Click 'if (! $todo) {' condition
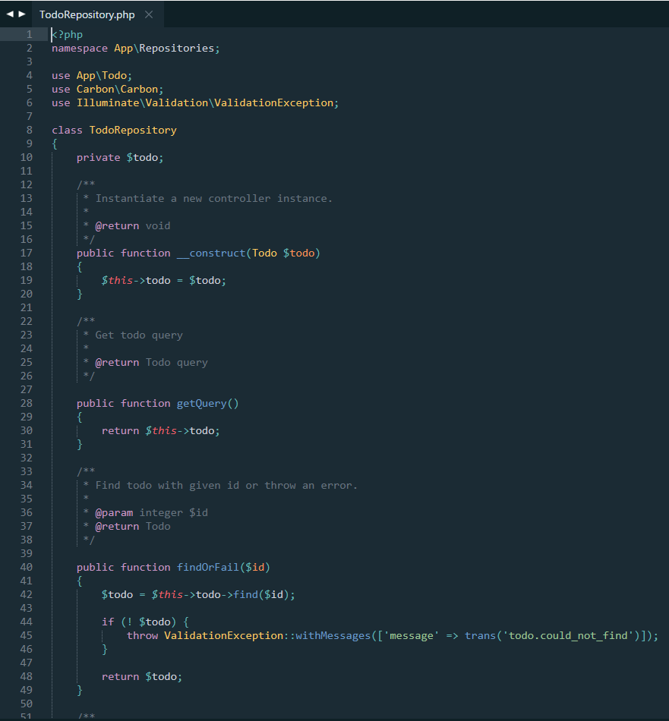 coord(145,622)
